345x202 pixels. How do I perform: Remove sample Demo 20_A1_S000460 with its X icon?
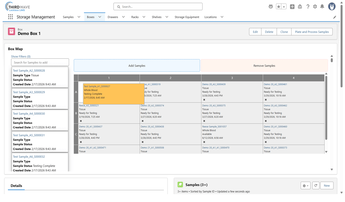coord(266,142)
